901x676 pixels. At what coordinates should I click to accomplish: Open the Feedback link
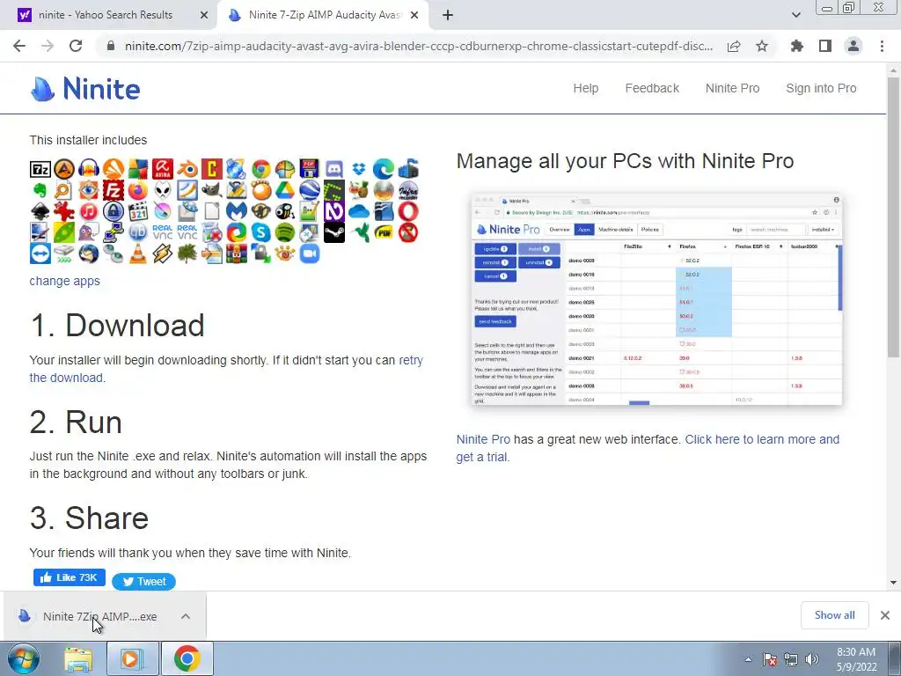[x=652, y=88]
